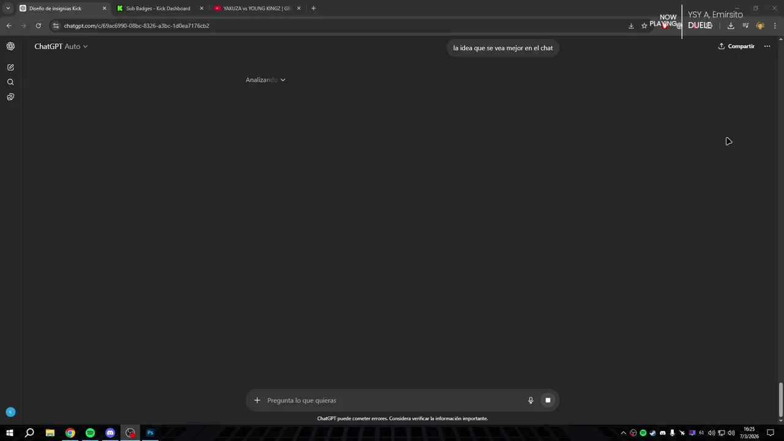Open the tab search dropdown arrow

click(x=8, y=9)
